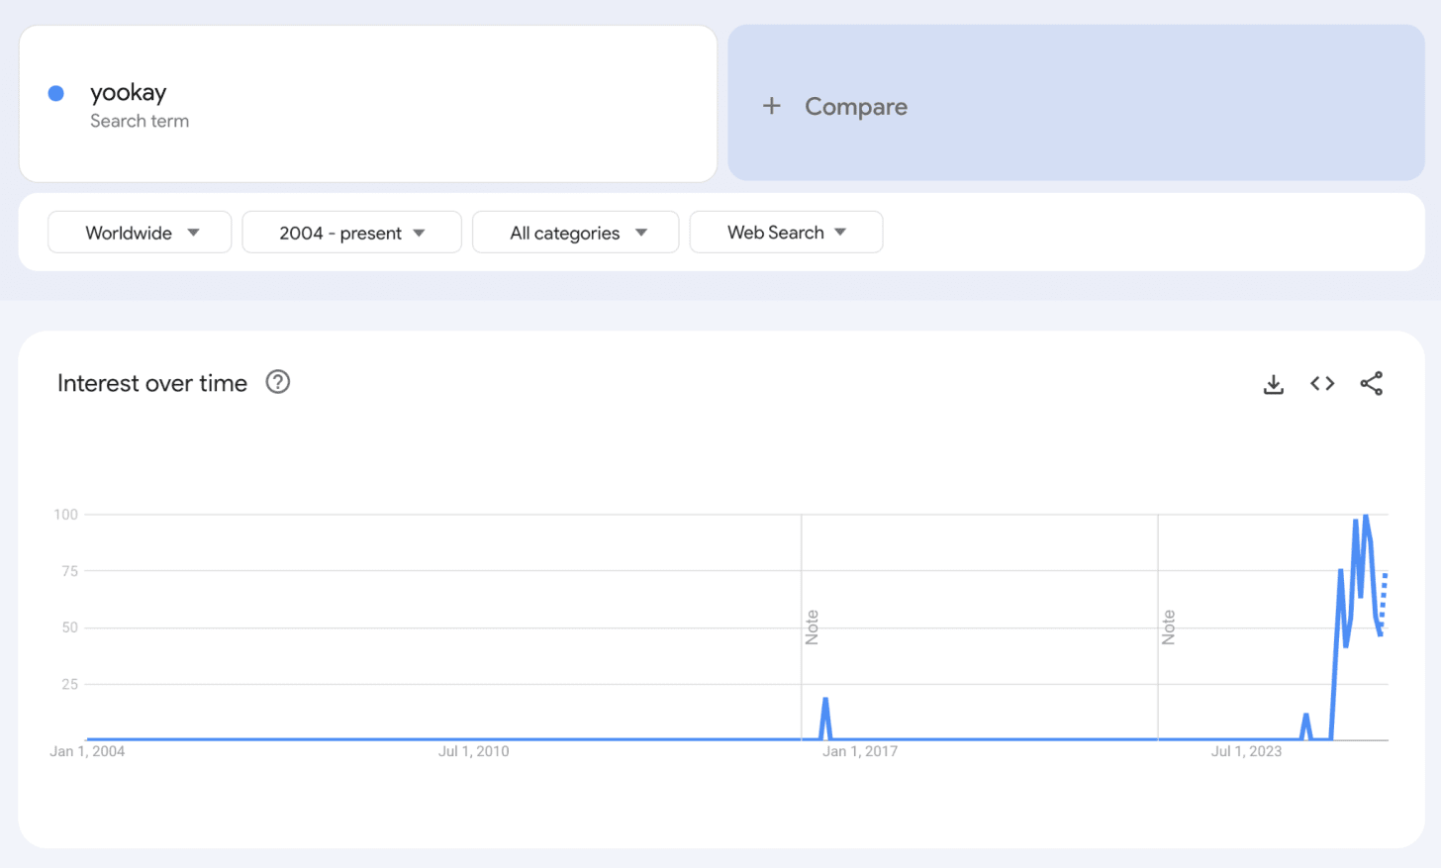1441x868 pixels.
Task: Click the plus icon beside Compare
Action: (772, 106)
